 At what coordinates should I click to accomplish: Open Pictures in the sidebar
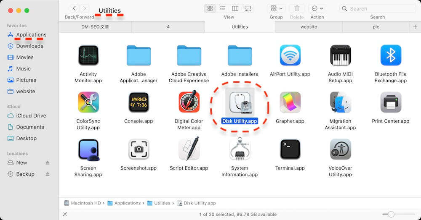click(x=22, y=80)
